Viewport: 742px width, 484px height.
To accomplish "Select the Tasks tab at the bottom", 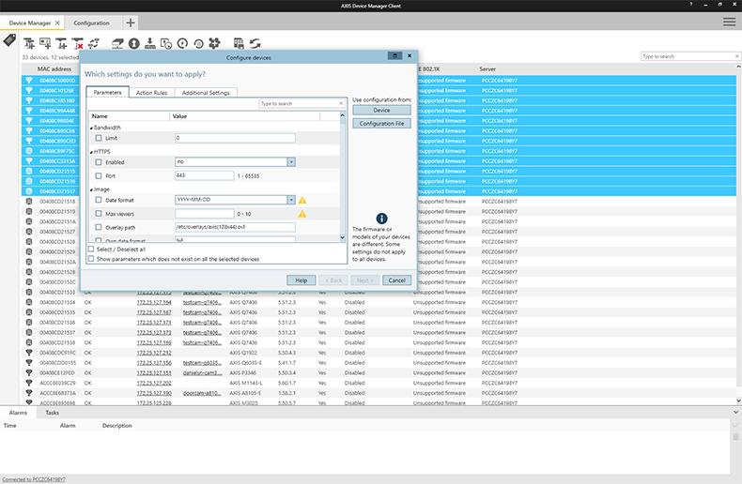I will coord(52,413).
